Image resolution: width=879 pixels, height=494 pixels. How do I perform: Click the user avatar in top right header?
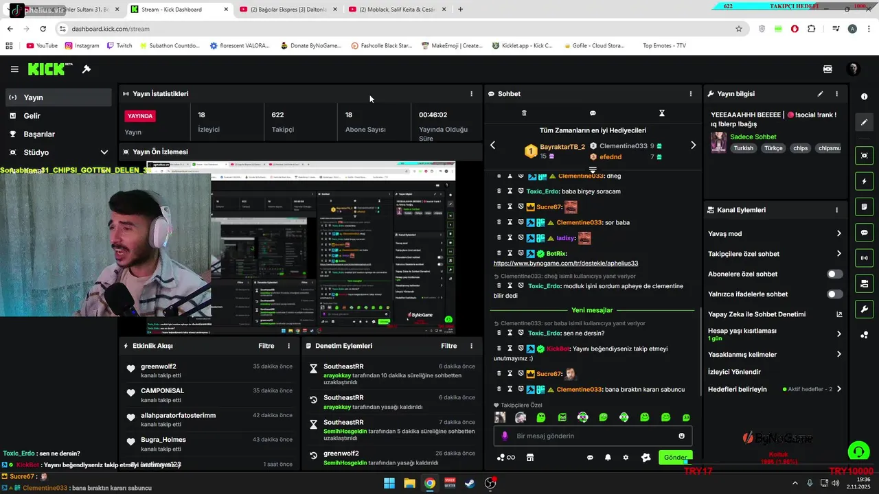pos(853,69)
